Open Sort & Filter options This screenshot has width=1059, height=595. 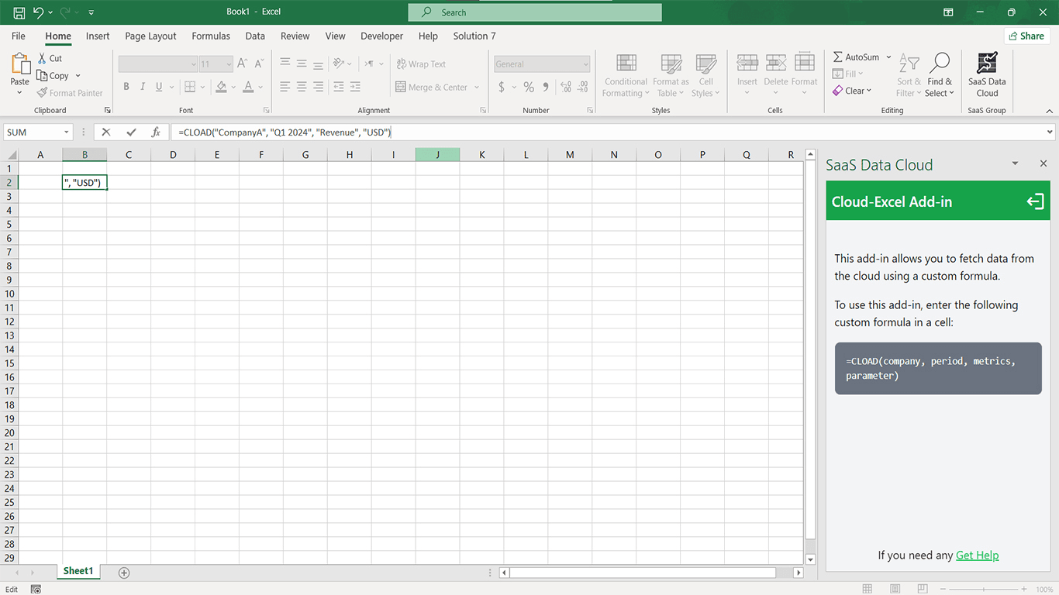point(909,76)
